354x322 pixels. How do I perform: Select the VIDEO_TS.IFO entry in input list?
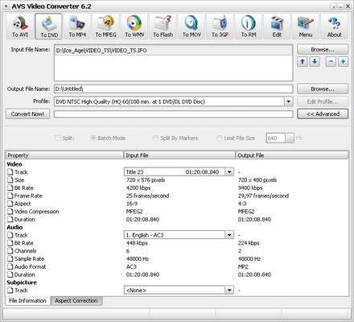tap(174, 51)
